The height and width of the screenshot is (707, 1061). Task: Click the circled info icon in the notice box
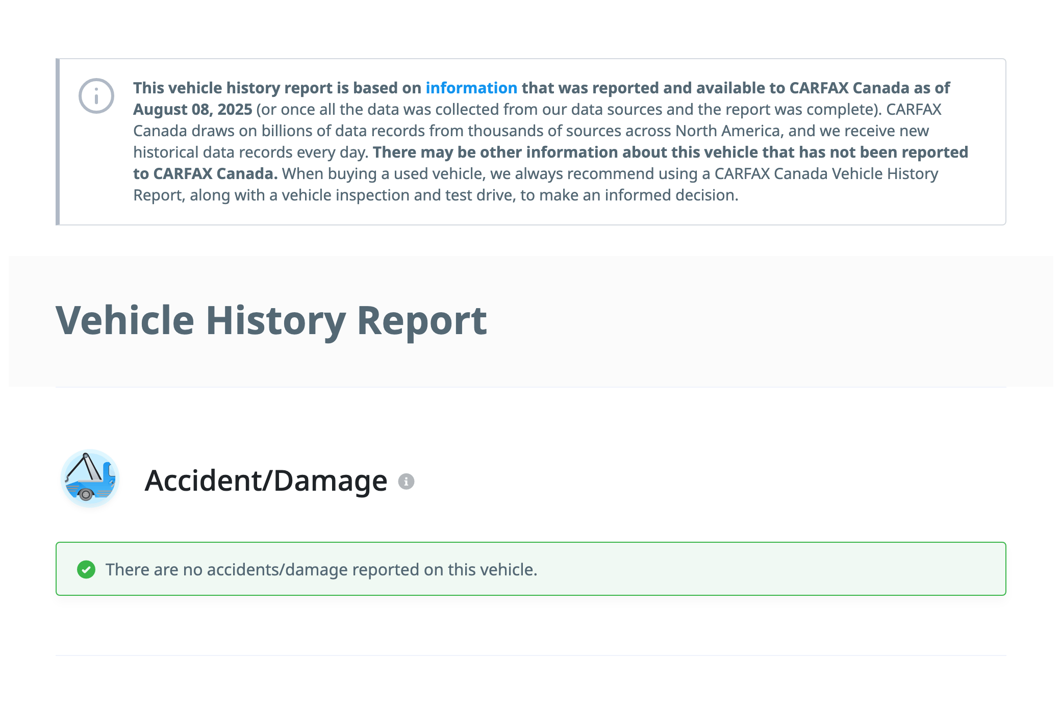click(96, 96)
